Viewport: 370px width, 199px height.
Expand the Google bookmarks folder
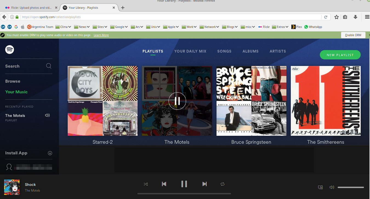tap(119, 27)
